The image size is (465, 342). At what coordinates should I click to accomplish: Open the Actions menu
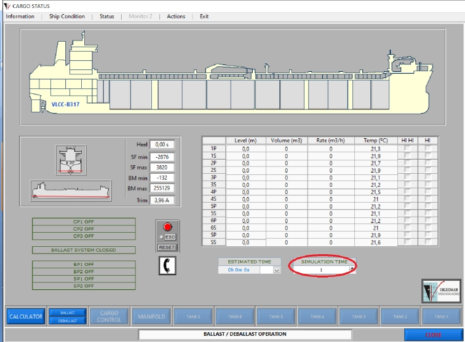click(x=176, y=17)
